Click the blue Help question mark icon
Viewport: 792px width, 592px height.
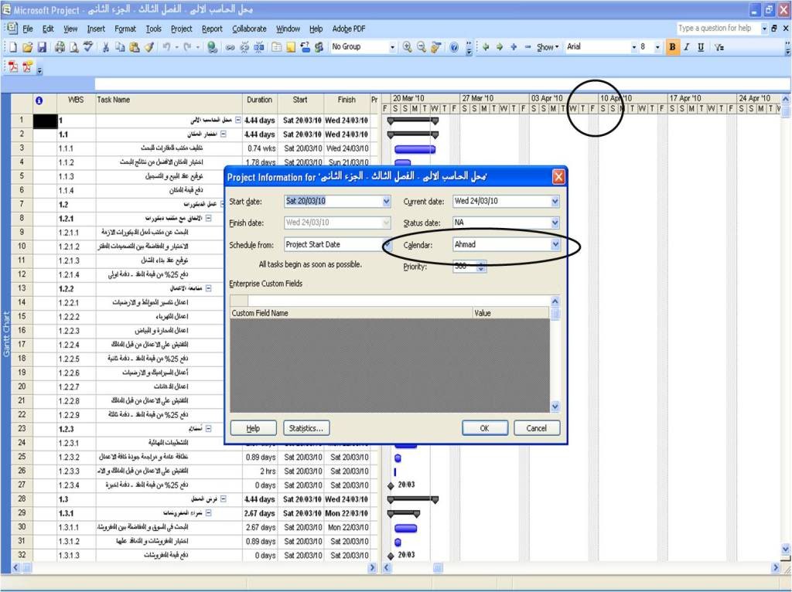[453, 47]
